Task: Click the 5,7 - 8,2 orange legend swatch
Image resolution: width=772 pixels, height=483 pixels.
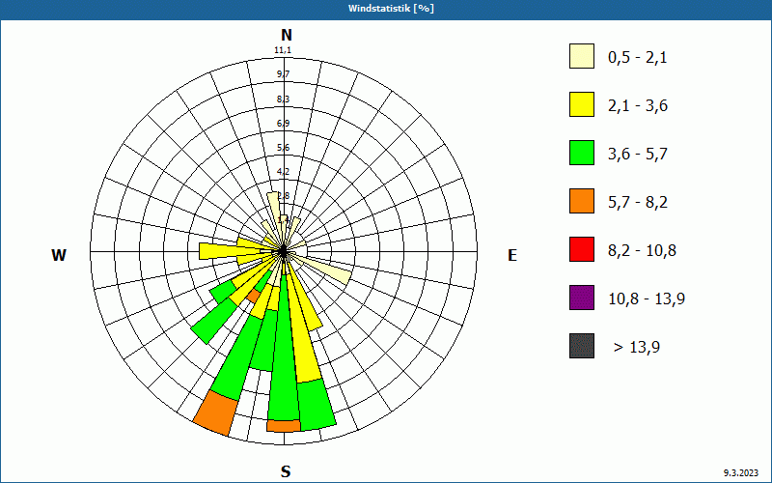Action: coord(582,201)
